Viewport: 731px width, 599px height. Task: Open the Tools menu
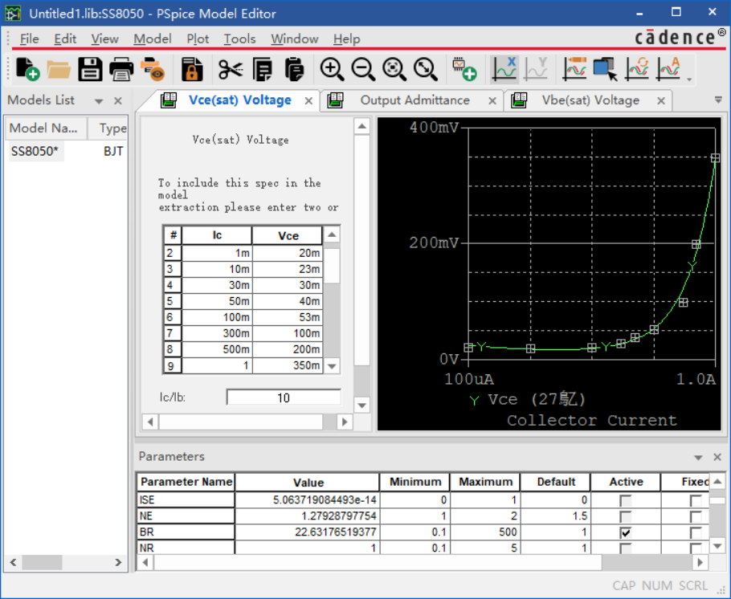click(239, 39)
